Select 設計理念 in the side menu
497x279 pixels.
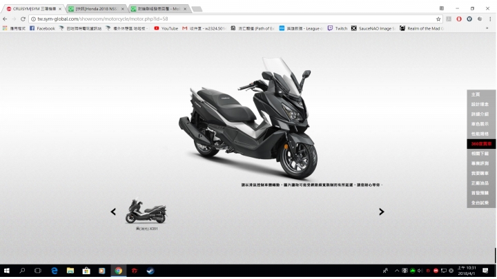point(481,105)
